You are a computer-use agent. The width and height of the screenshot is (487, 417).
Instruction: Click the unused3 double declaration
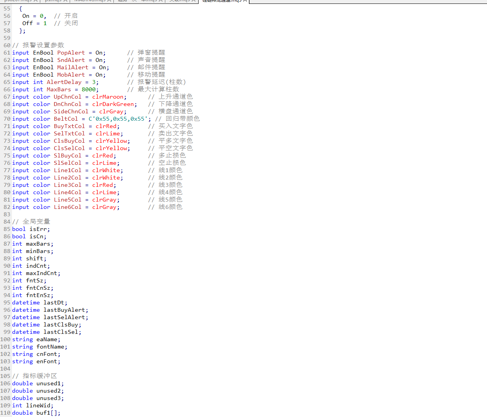pyautogui.click(x=38, y=398)
